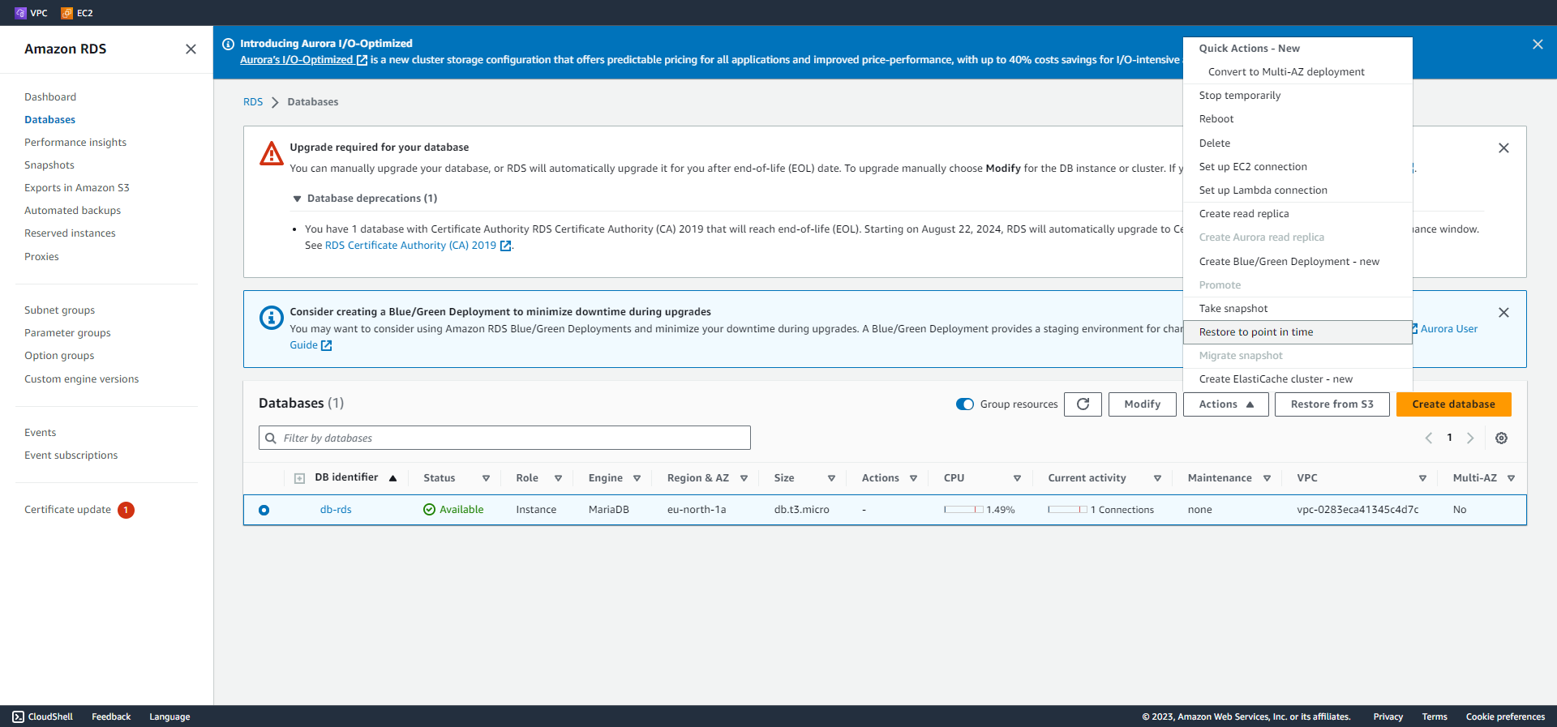
Task: Sort by Size column
Action: [x=831, y=478]
